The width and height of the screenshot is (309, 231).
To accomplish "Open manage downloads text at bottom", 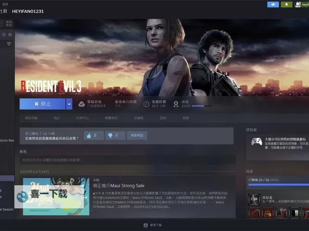I will coord(156,225).
